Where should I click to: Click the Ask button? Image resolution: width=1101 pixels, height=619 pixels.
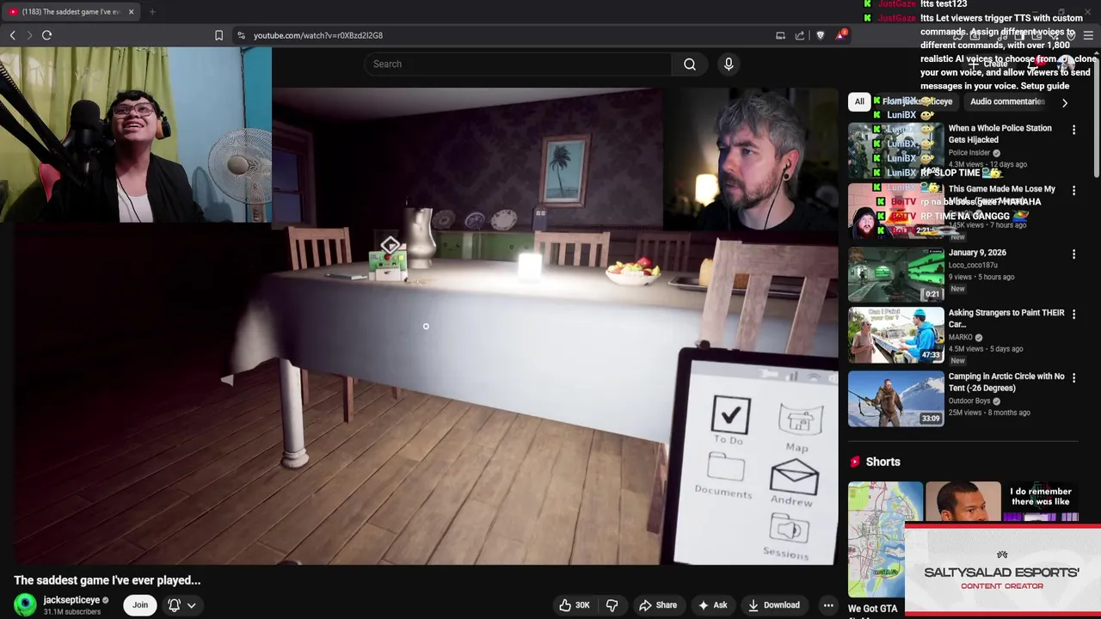(713, 605)
